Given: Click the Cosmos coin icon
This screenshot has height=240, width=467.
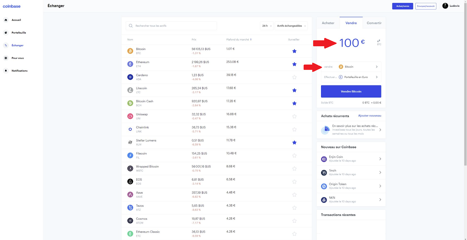Looking at the screenshot, I should click(x=130, y=221).
